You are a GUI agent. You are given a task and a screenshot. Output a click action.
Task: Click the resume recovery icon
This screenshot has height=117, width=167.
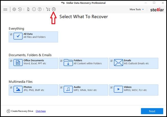point(20,9)
